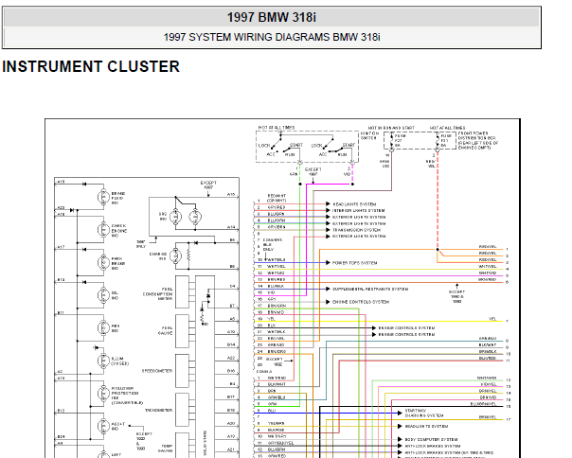This screenshot has height=458, width=572.
Task: Click the resistor beside the Charge lamp
Action: (x=188, y=255)
